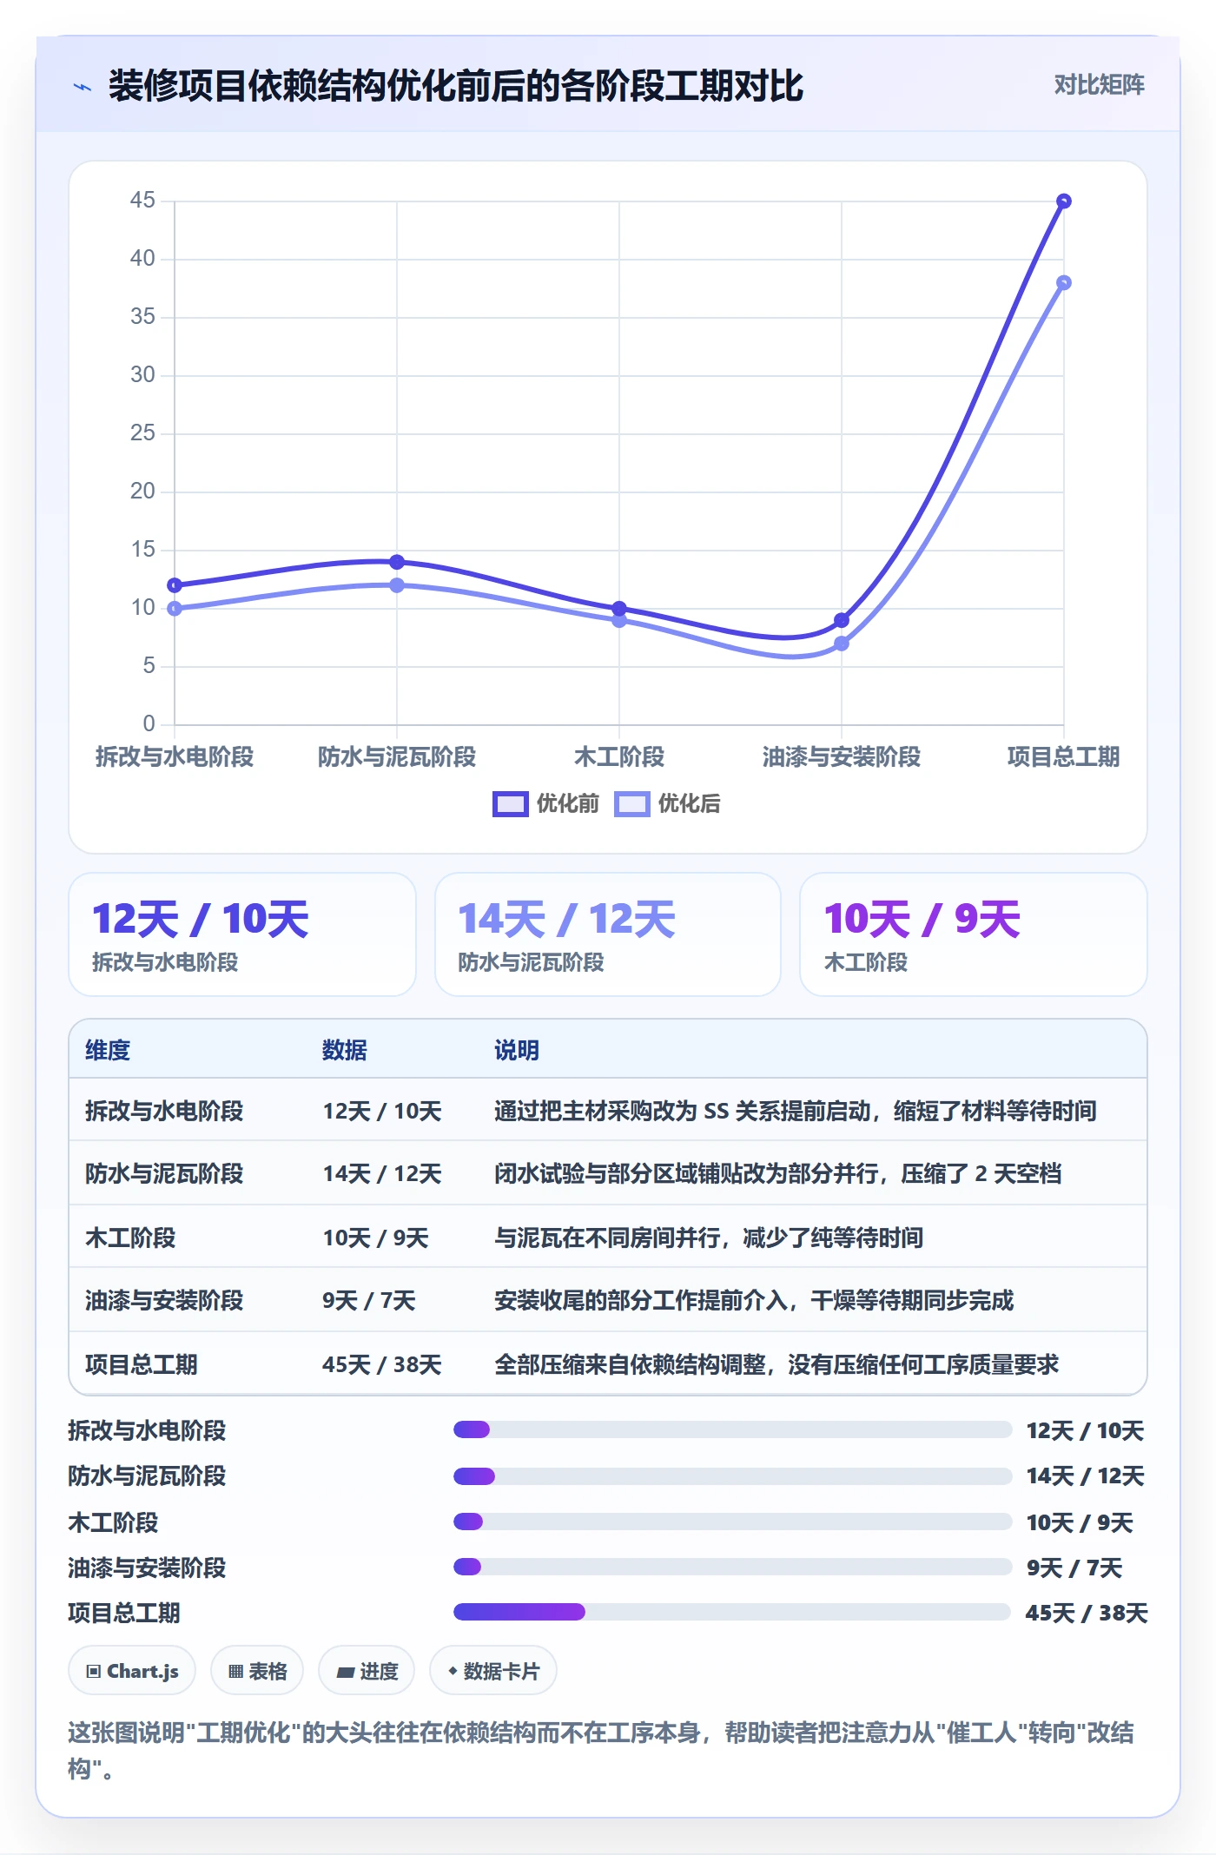
Task: Click table cell 10天 / 9天
Action: (375, 1238)
